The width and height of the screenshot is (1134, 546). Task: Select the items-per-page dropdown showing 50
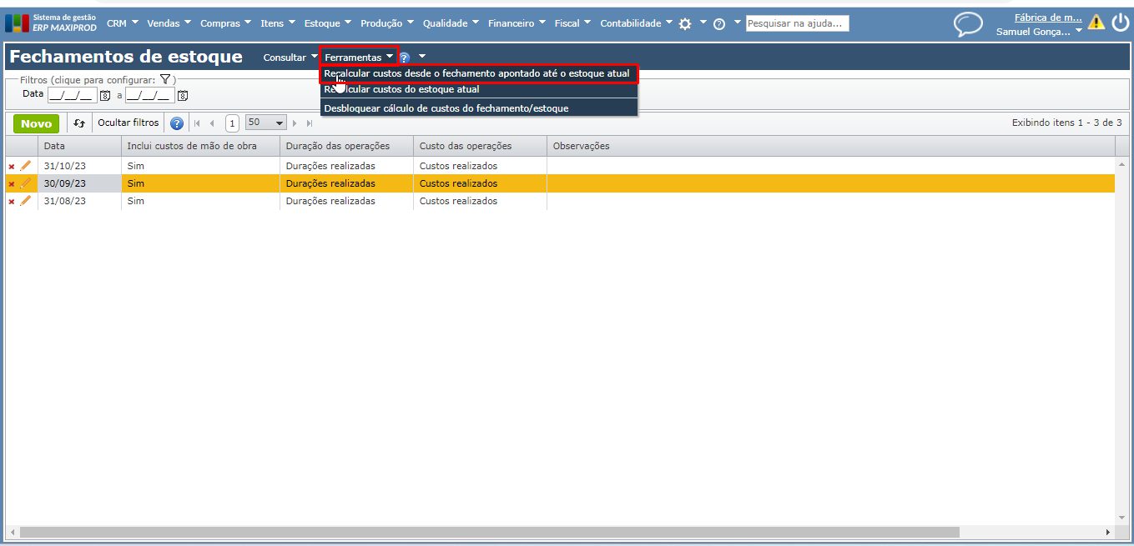coord(265,123)
